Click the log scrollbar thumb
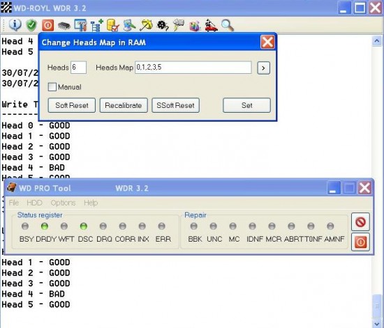Viewport: 384px width, 328px height. (377, 306)
